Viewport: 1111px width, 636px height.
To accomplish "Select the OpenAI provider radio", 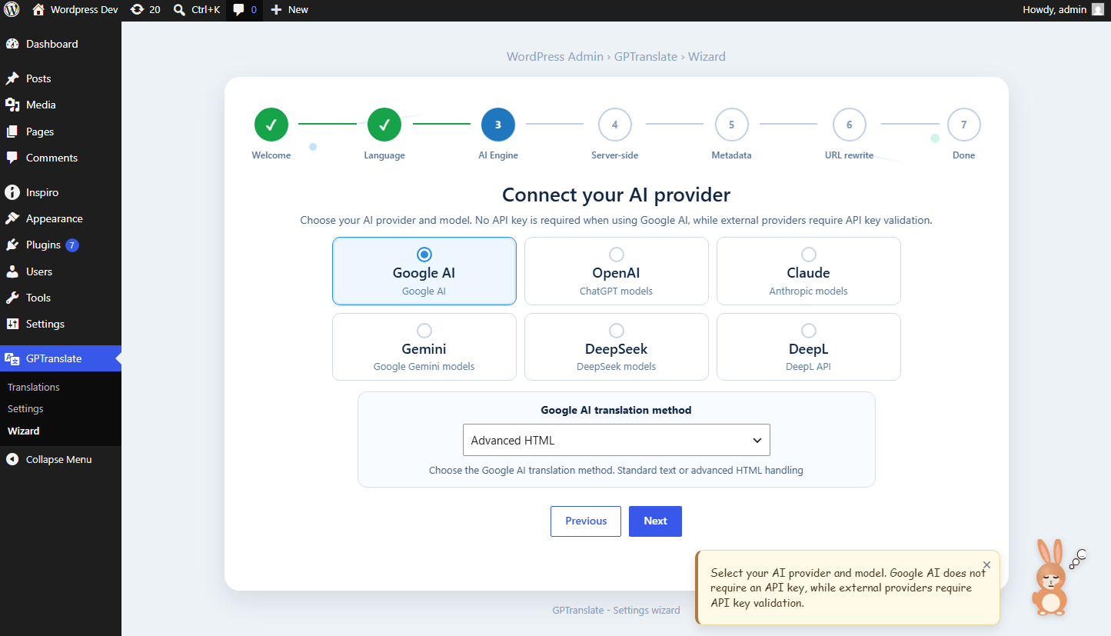I will tap(617, 254).
